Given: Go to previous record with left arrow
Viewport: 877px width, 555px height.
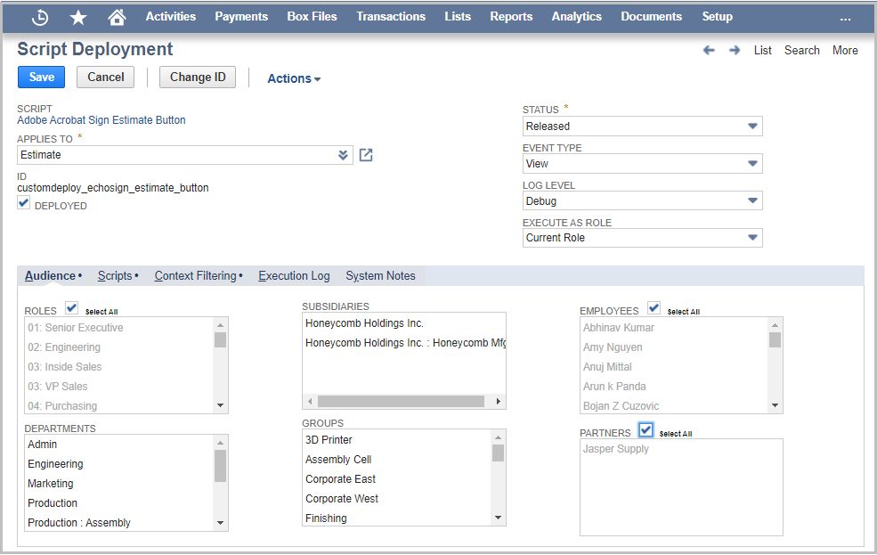Looking at the screenshot, I should click(x=709, y=51).
